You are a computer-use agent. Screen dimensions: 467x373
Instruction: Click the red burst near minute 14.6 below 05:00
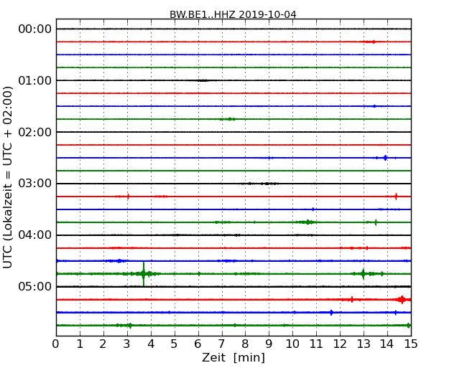click(402, 300)
